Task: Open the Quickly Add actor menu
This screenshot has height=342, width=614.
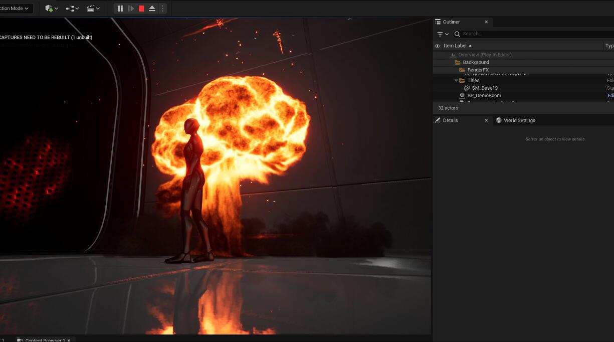Action: coord(49,8)
